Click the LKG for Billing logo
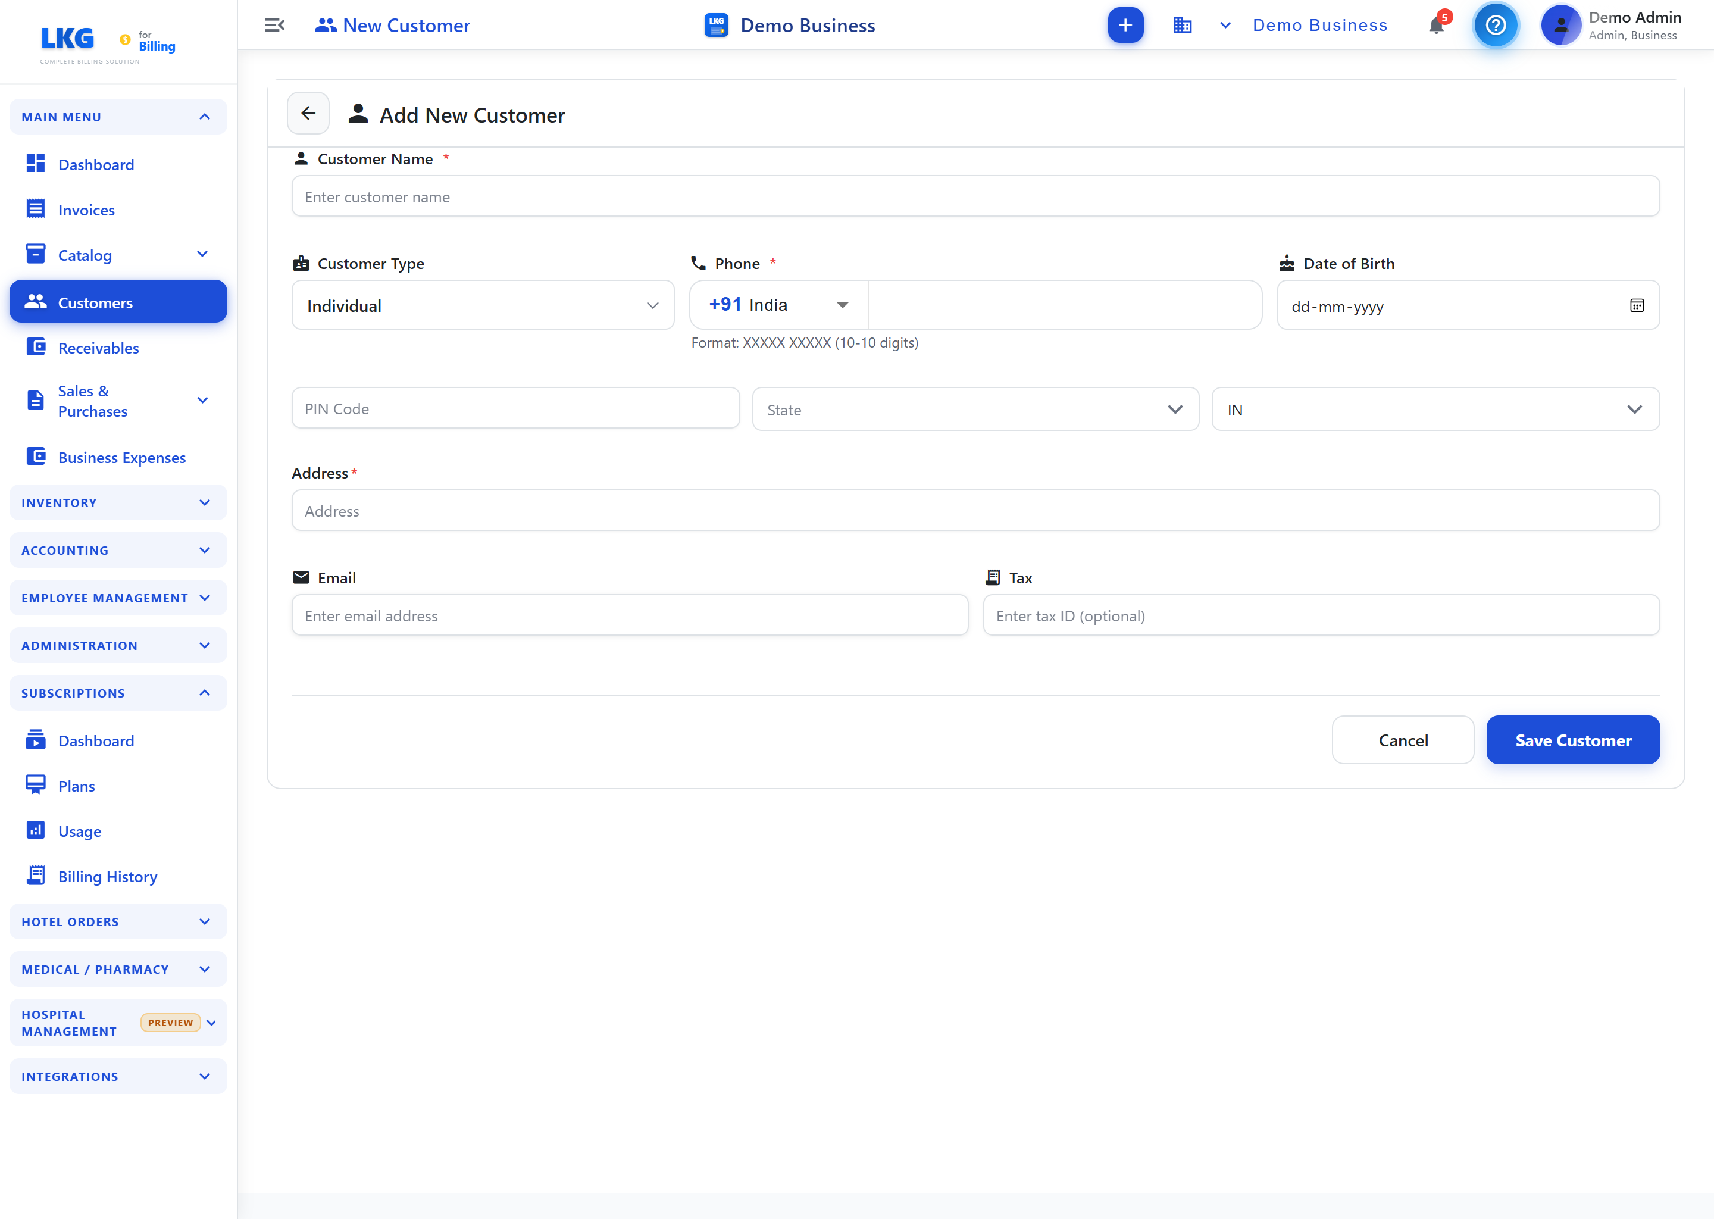This screenshot has height=1219, width=1714. pyautogui.click(x=107, y=44)
